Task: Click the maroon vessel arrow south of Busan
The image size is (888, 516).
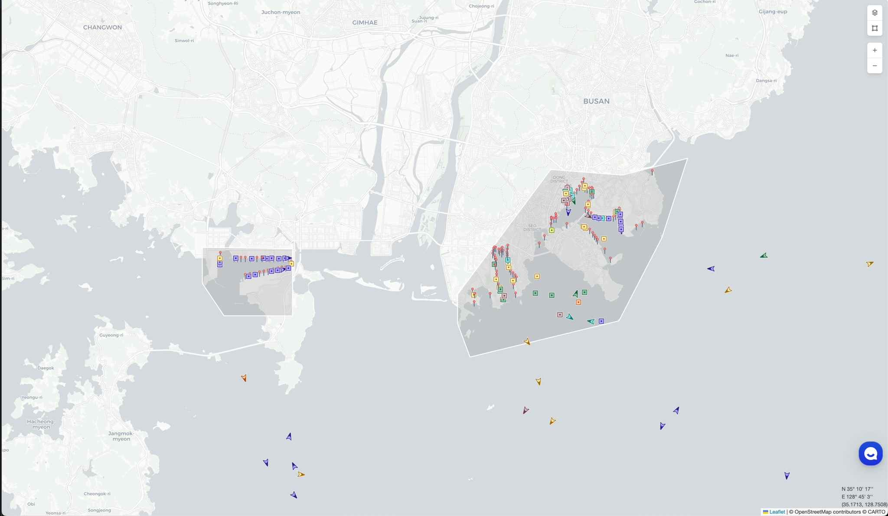Action: click(x=526, y=410)
